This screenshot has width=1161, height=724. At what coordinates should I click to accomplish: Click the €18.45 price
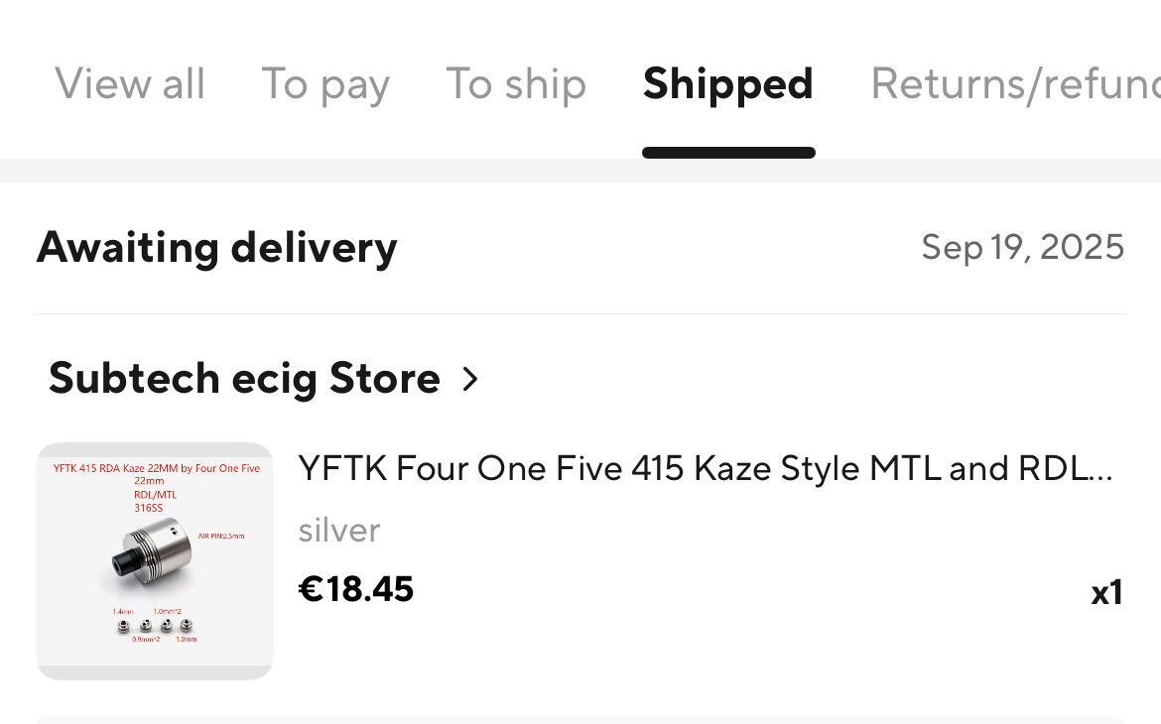[356, 589]
